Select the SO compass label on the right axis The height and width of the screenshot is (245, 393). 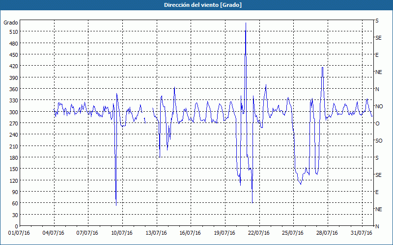coord(379,141)
